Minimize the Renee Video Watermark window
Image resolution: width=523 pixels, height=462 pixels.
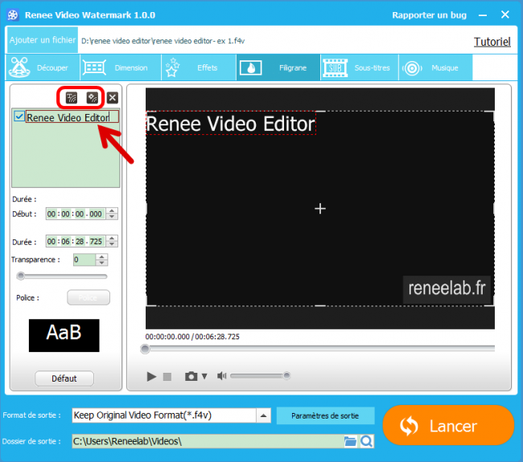point(483,15)
